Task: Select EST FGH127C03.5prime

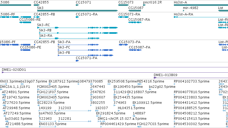Action: point(153,124)
